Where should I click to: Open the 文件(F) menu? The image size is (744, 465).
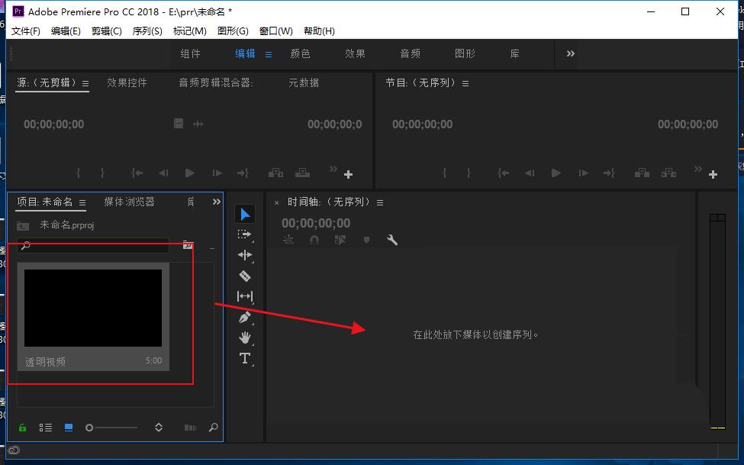(26, 31)
